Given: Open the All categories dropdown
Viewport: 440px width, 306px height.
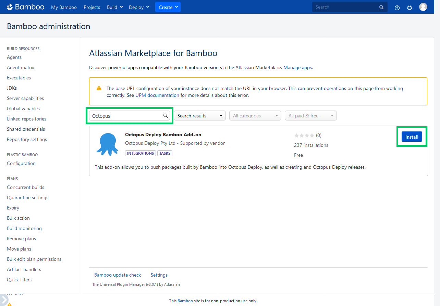Looking at the screenshot, I should (x=255, y=116).
